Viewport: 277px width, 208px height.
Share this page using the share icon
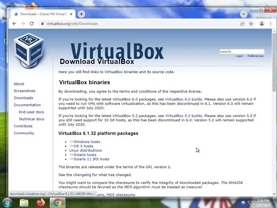click(x=242, y=24)
